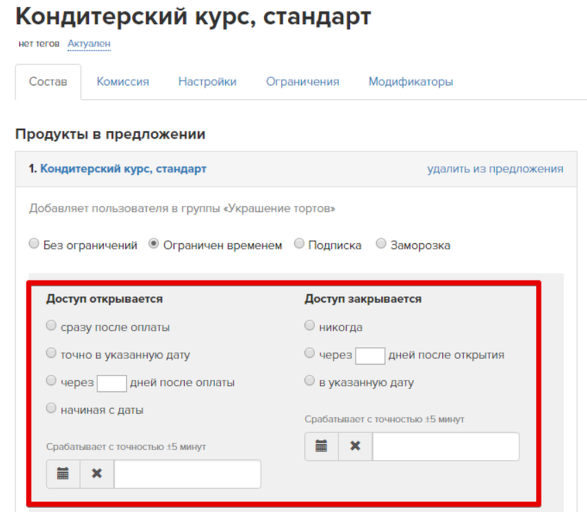The height and width of the screenshot is (512, 587).
Task: Focus days field after оплаты
Action: (112, 383)
